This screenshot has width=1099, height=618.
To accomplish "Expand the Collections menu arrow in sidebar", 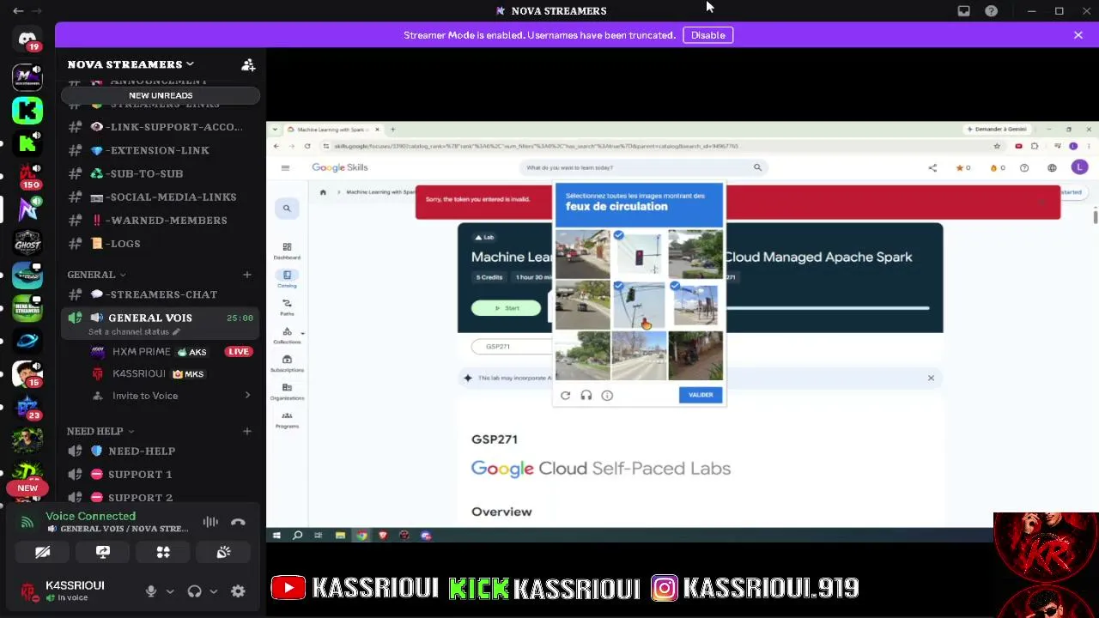I will tap(303, 333).
